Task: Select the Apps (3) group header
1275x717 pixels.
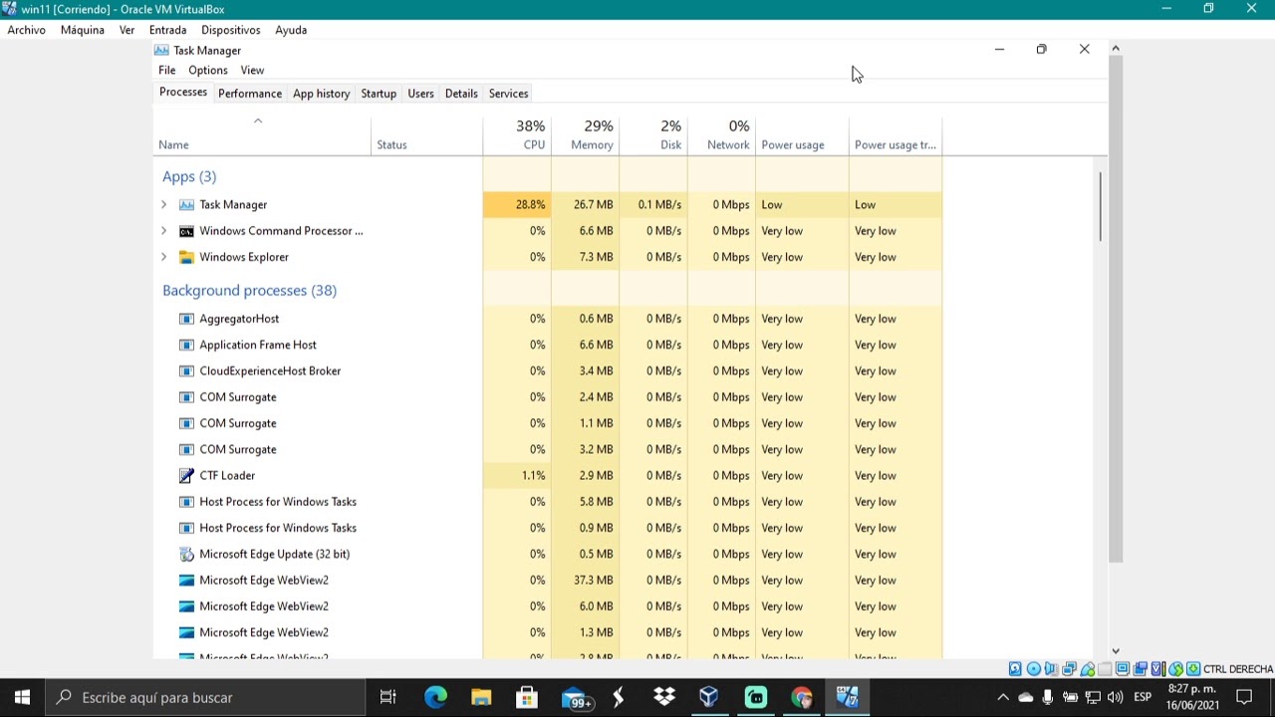Action: (x=189, y=176)
